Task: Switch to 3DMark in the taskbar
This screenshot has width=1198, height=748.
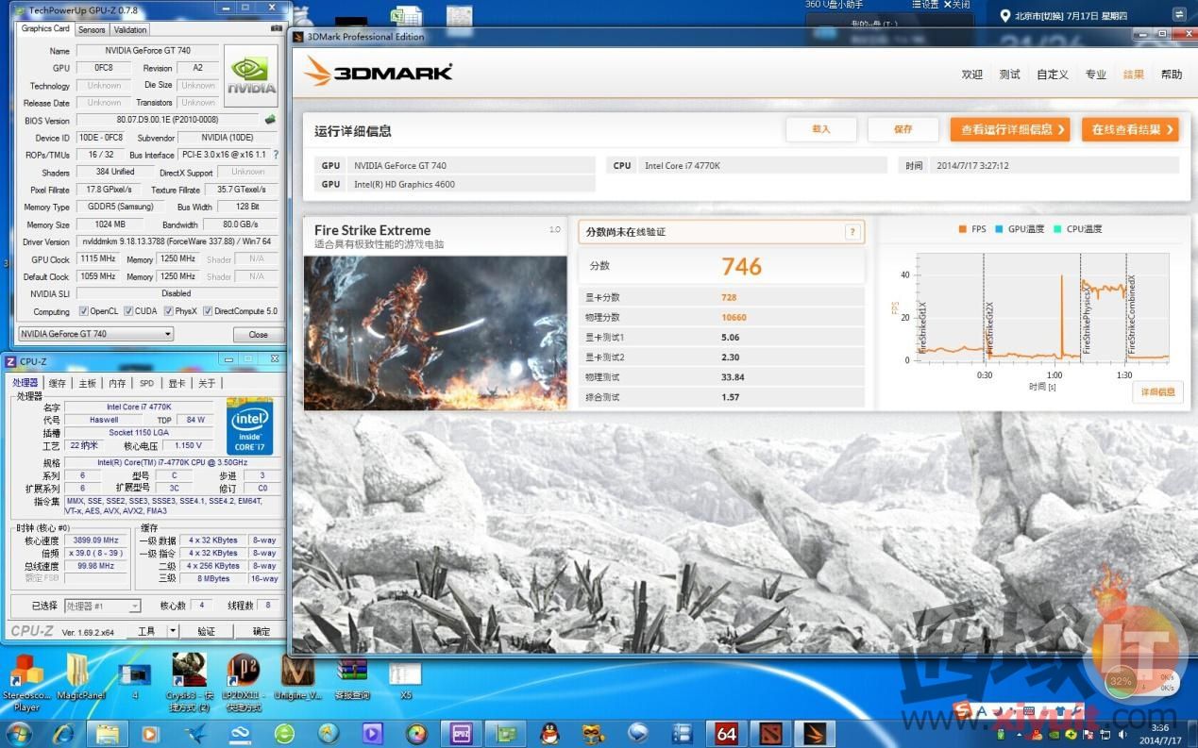Action: click(814, 733)
